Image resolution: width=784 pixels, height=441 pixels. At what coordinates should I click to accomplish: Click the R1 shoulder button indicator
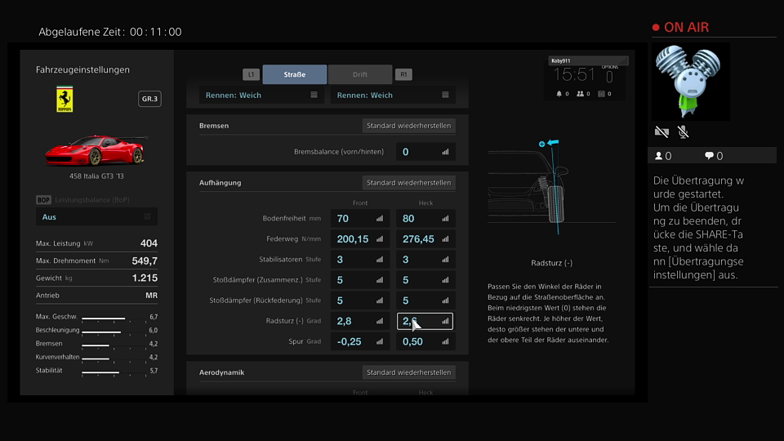tap(403, 74)
